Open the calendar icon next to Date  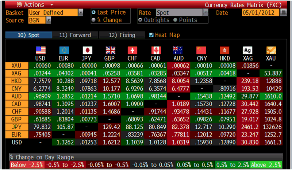point(284,13)
